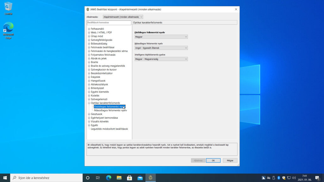Expand the Egyéb tree node
324x182 pixels.
click(89, 125)
